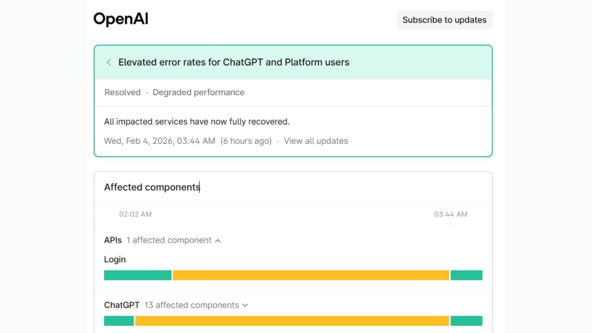Click the 02:02 AM timestamp label
The width and height of the screenshot is (592, 333).
136,214
